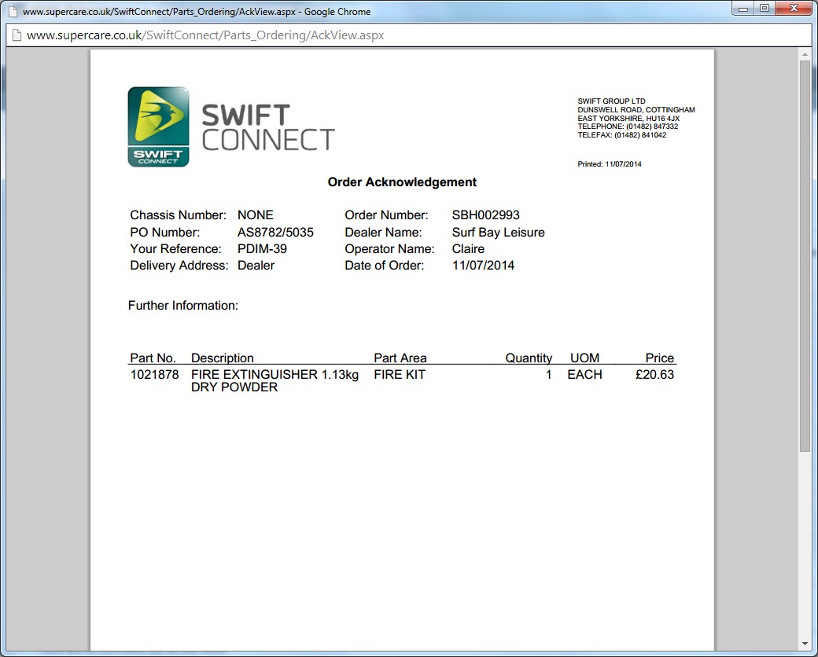This screenshot has height=657, width=818.
Task: Click part number 1021878
Action: pyautogui.click(x=154, y=374)
